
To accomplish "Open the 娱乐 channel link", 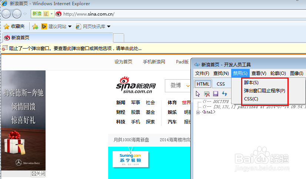I will tap(172, 112).
